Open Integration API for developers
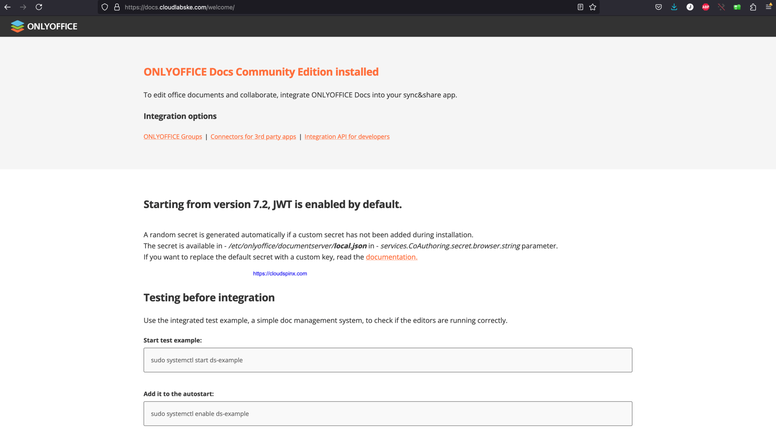The image size is (776, 434). pyautogui.click(x=347, y=137)
